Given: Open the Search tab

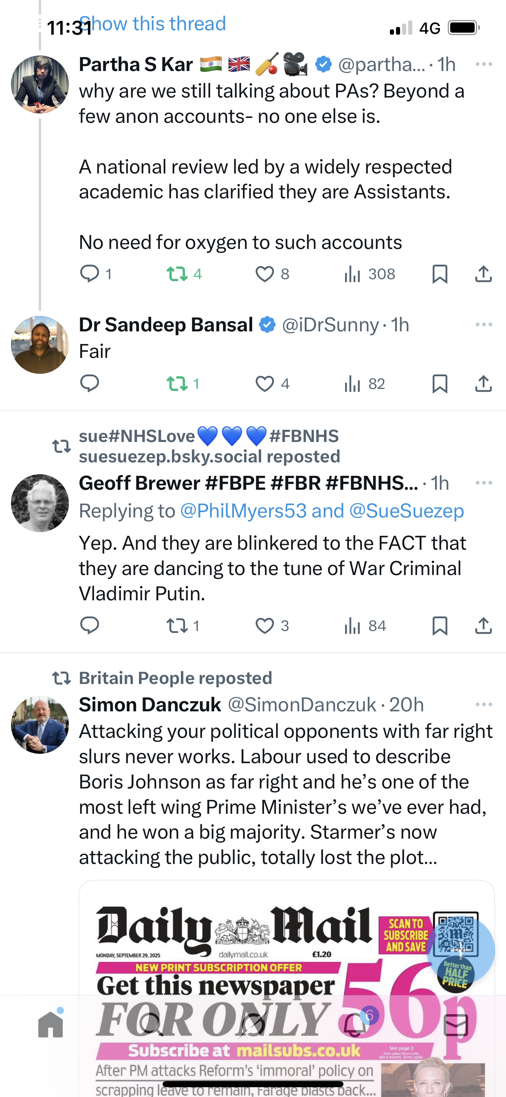Looking at the screenshot, I should pyautogui.click(x=151, y=1024).
